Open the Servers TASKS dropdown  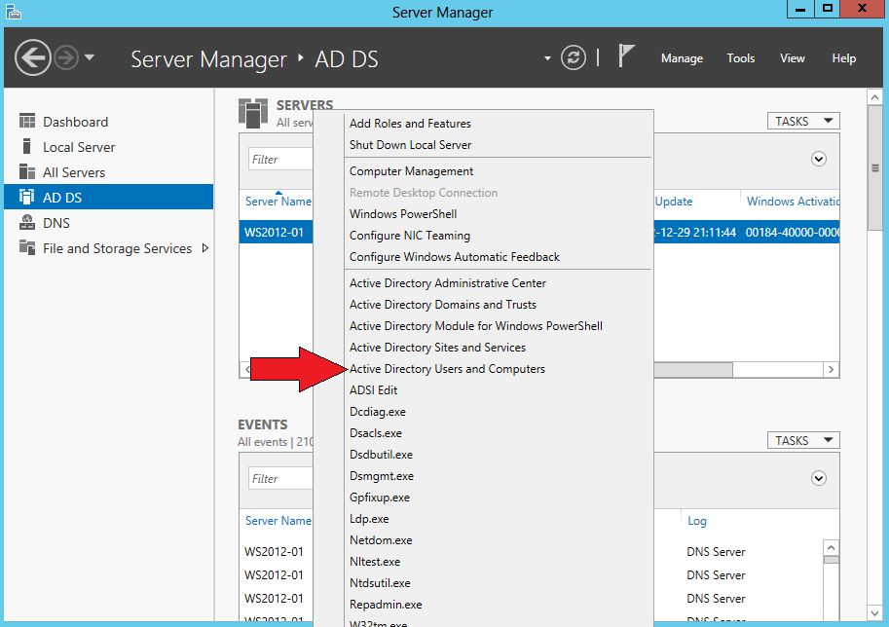[x=803, y=121]
